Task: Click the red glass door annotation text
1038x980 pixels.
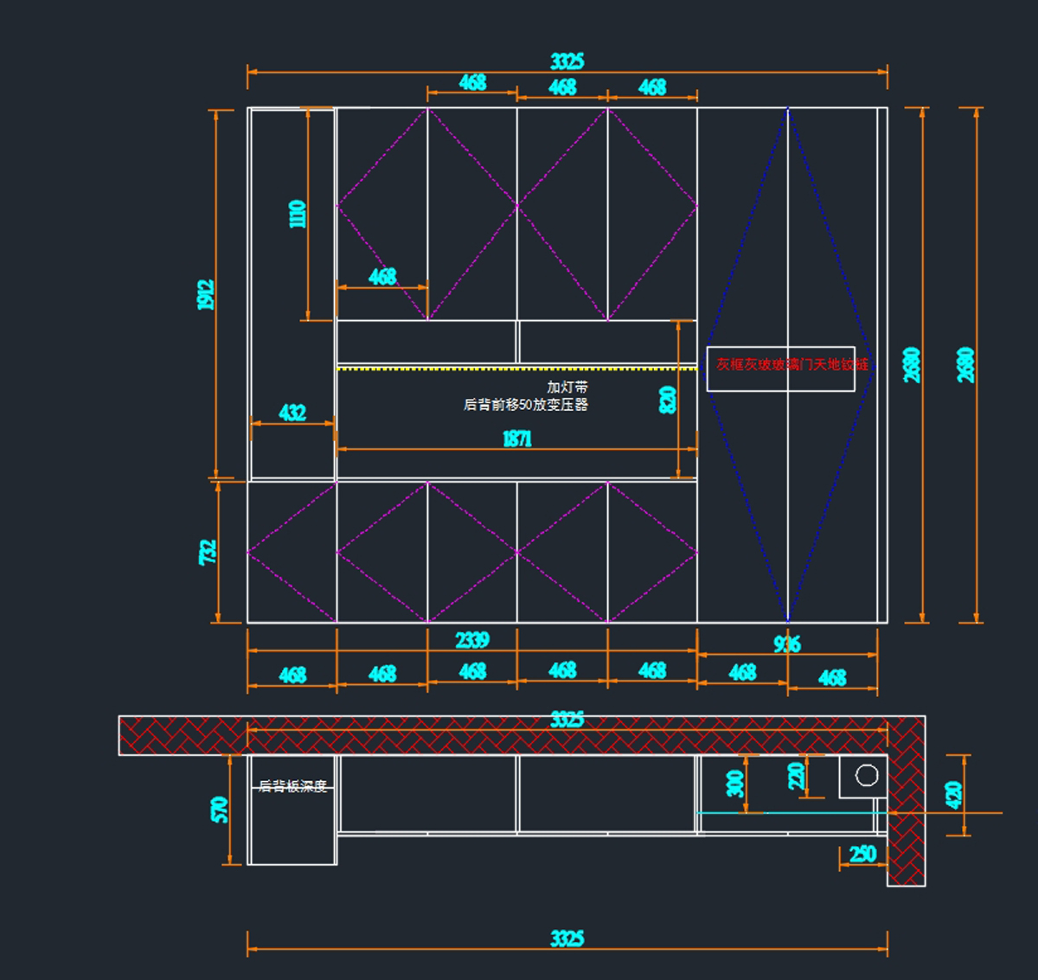Action: (x=791, y=365)
